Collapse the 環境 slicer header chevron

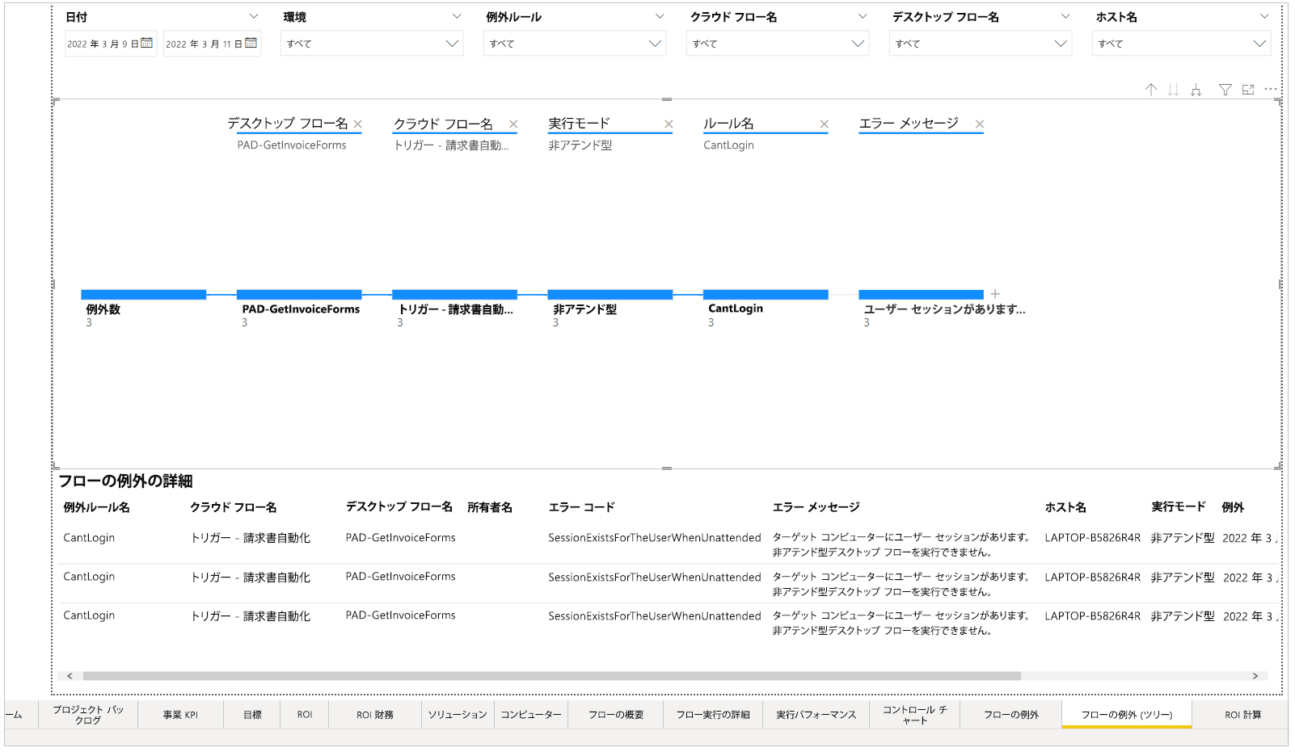[x=457, y=16]
